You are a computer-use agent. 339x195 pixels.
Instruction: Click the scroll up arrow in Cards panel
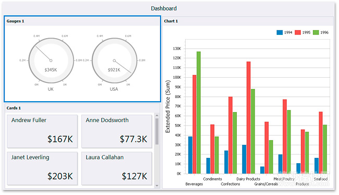(x=157, y=115)
